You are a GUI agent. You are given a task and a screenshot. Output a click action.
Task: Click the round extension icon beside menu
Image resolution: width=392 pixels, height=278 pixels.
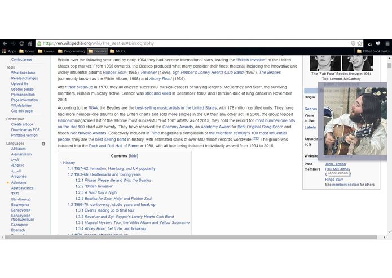coord(378,43)
